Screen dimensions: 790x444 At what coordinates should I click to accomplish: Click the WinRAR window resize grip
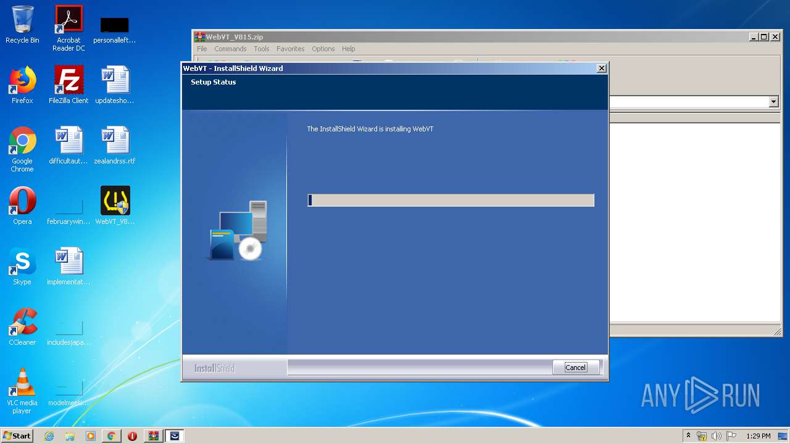coord(778,332)
